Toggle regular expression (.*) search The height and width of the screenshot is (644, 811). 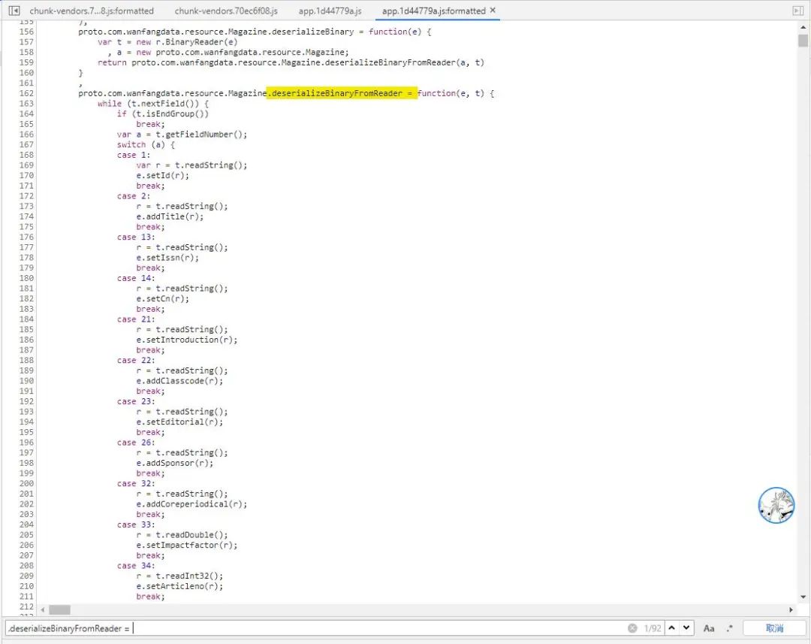729,628
